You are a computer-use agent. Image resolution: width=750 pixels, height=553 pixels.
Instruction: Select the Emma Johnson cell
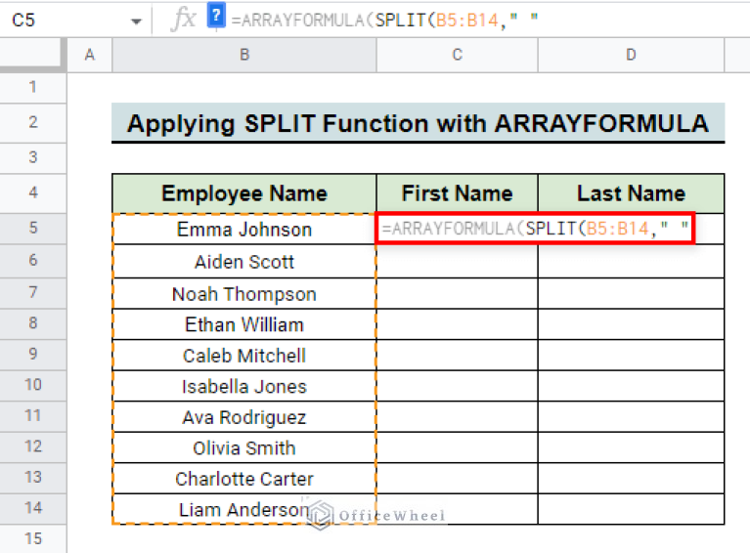click(x=244, y=230)
